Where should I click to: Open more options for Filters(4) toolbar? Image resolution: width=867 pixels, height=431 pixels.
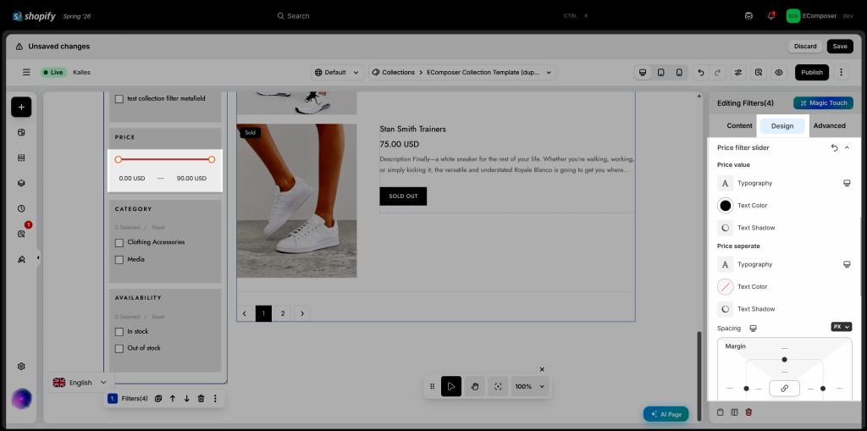pos(215,398)
